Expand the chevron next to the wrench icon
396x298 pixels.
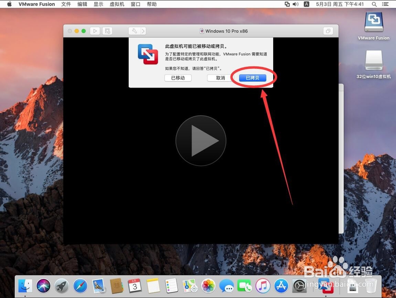[143, 31]
